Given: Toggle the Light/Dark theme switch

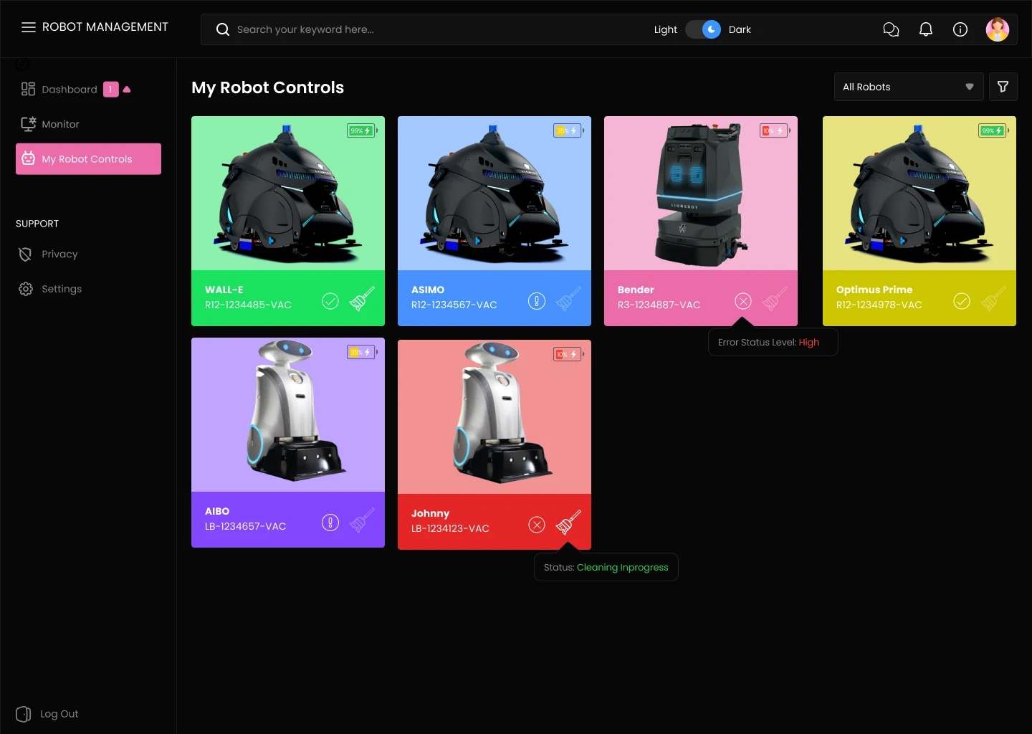Looking at the screenshot, I should click(703, 29).
